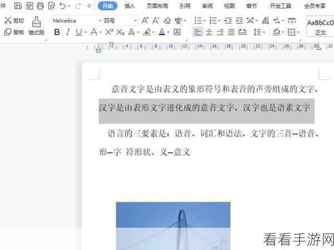Screen dimensions: 334x250
Task: Expand underline style dropdown arrow
Action: pos(85,32)
